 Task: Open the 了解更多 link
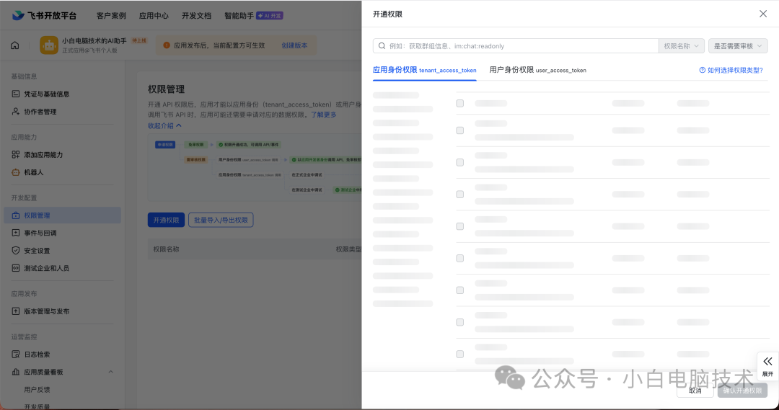click(x=323, y=115)
